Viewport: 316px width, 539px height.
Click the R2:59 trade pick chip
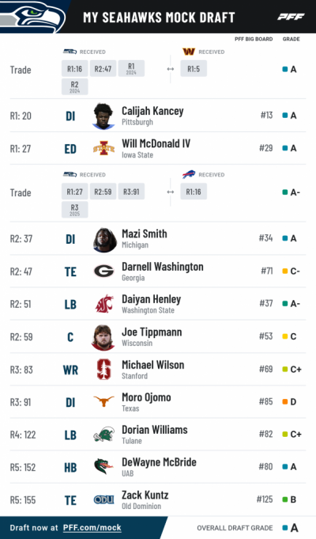coord(103,192)
